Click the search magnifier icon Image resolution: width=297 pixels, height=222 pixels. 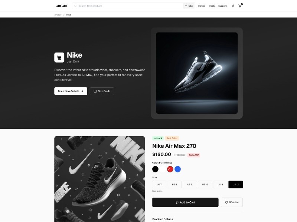(75, 6)
